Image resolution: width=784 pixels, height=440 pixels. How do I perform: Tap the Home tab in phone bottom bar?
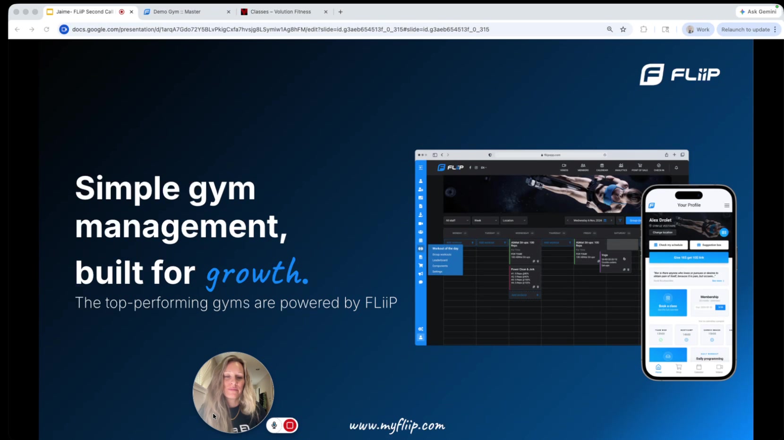point(658,368)
